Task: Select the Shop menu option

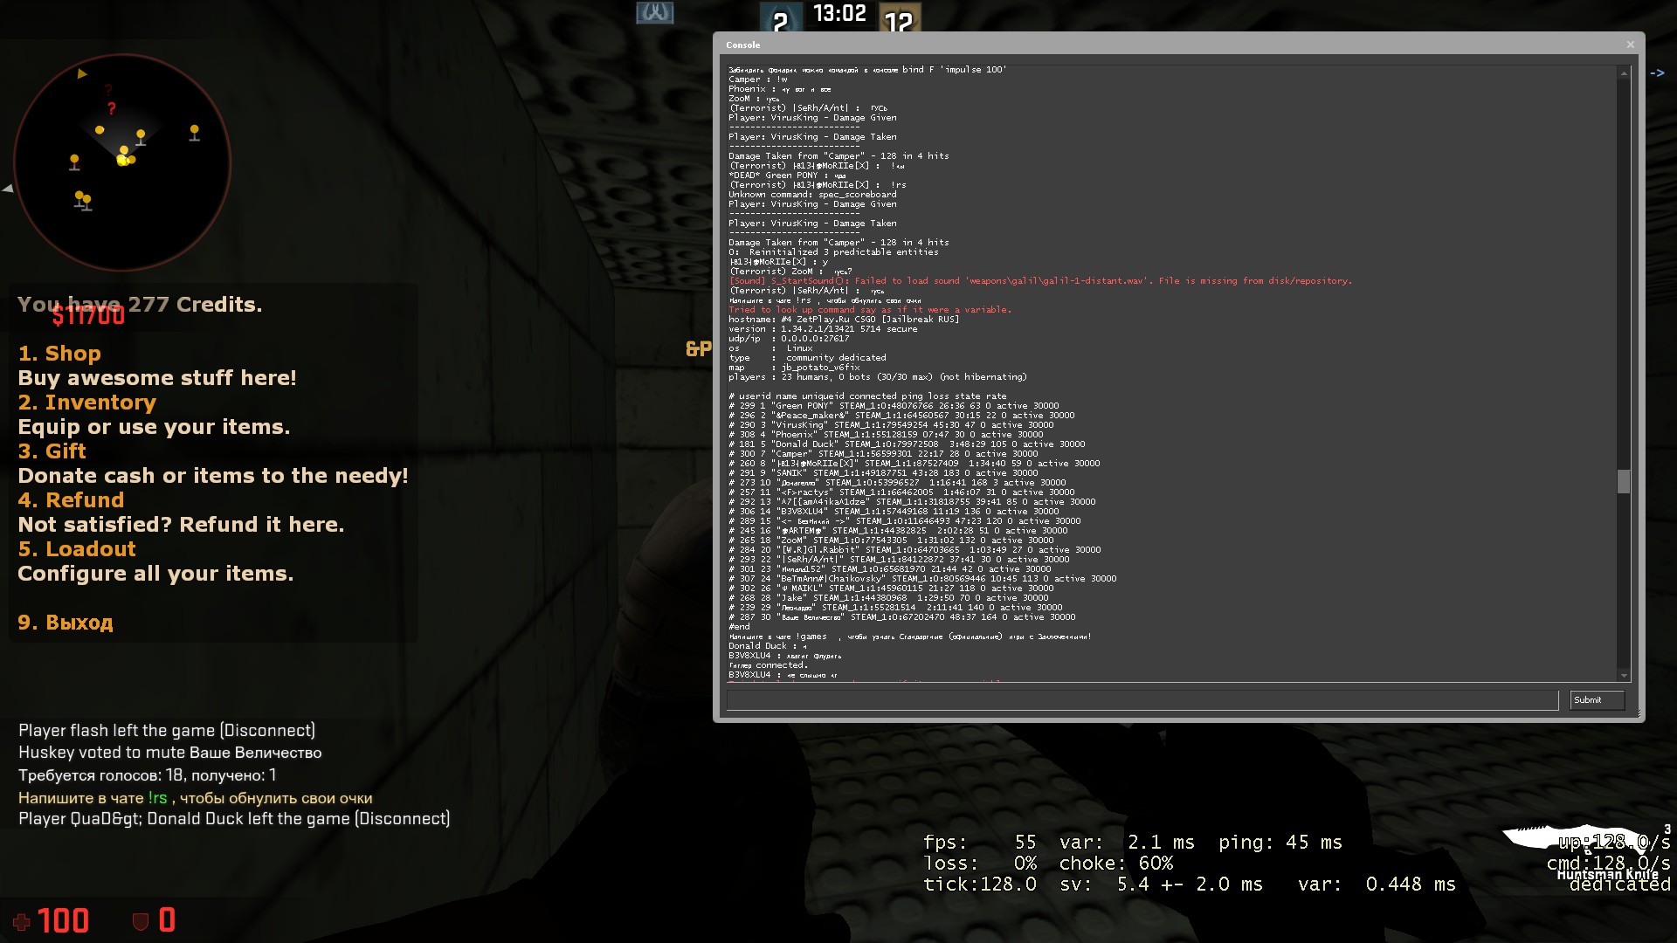Action: pos(59,354)
